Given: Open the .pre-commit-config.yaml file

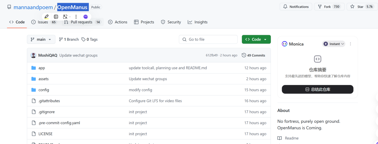Looking at the screenshot, I should tap(59, 123).
